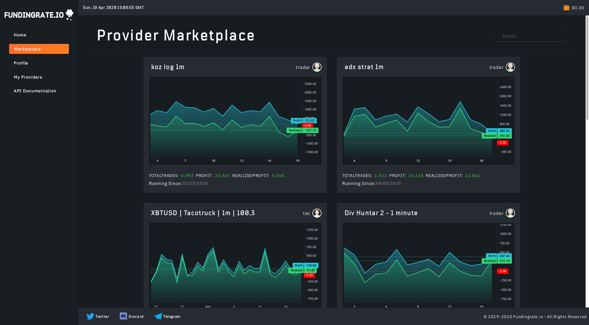This screenshot has height=325, width=589.
Task: Open the Discord icon in footer
Action: (123, 316)
